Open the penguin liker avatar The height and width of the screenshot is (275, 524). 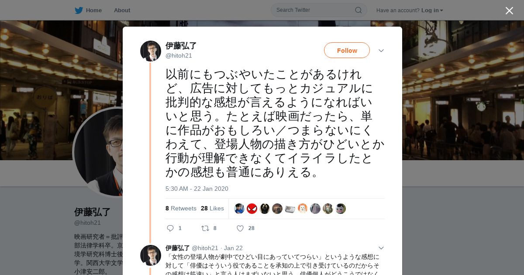pos(265,209)
